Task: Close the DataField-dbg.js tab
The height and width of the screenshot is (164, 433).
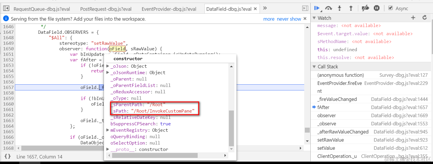Action: tap(255, 9)
